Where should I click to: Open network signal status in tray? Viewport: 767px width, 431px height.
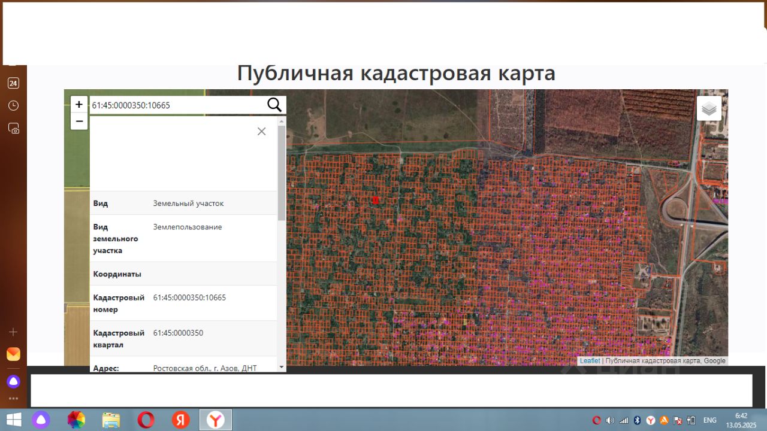click(x=624, y=420)
